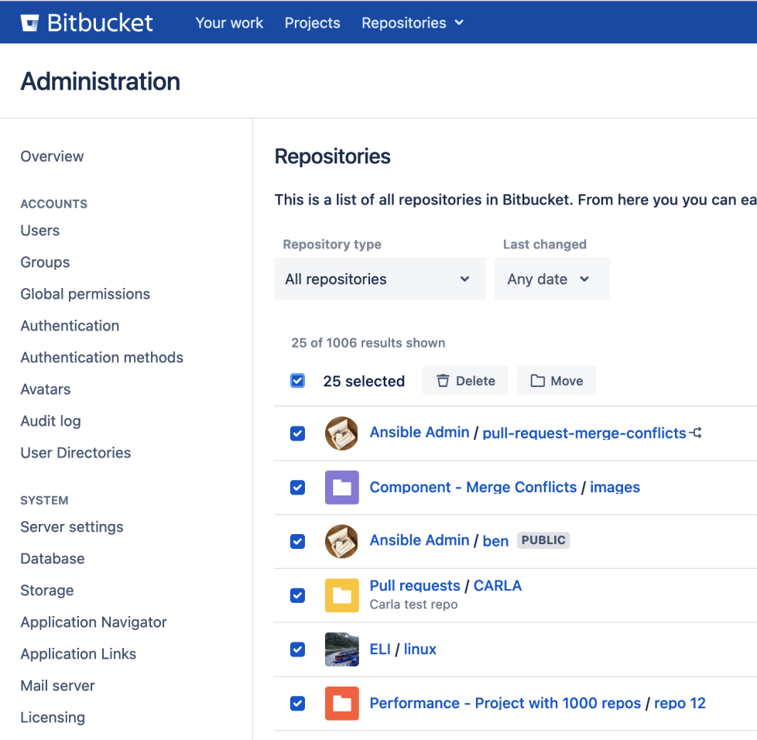This screenshot has height=740, width=757.
Task: Open the Repository type All repositories dropdown
Action: coord(380,279)
